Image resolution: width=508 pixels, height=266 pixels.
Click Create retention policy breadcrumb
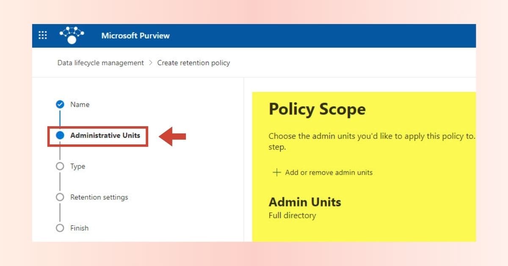point(193,63)
